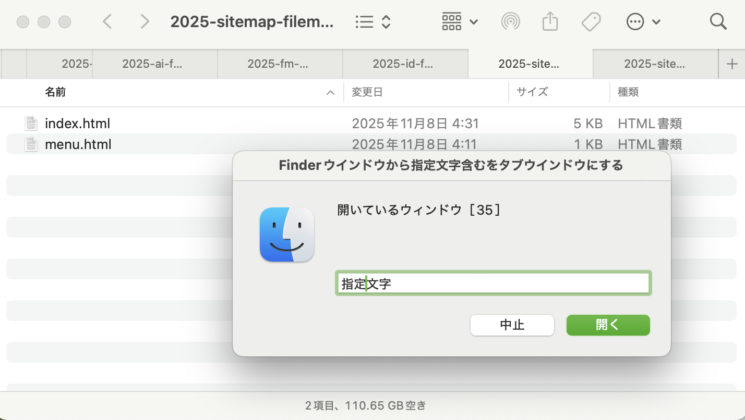
Task: Add a new tab with plus button
Action: point(731,64)
